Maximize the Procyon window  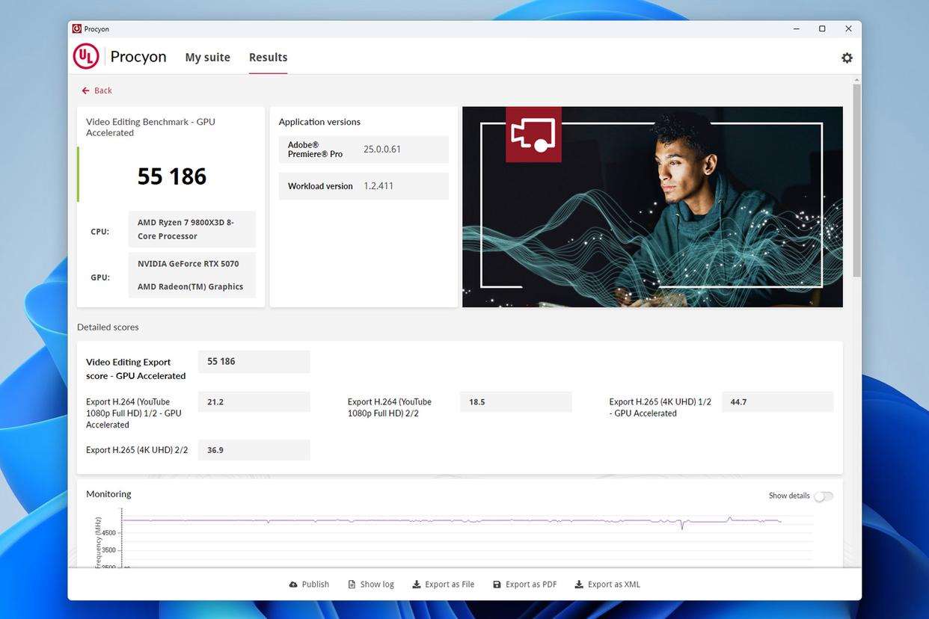[x=822, y=28]
